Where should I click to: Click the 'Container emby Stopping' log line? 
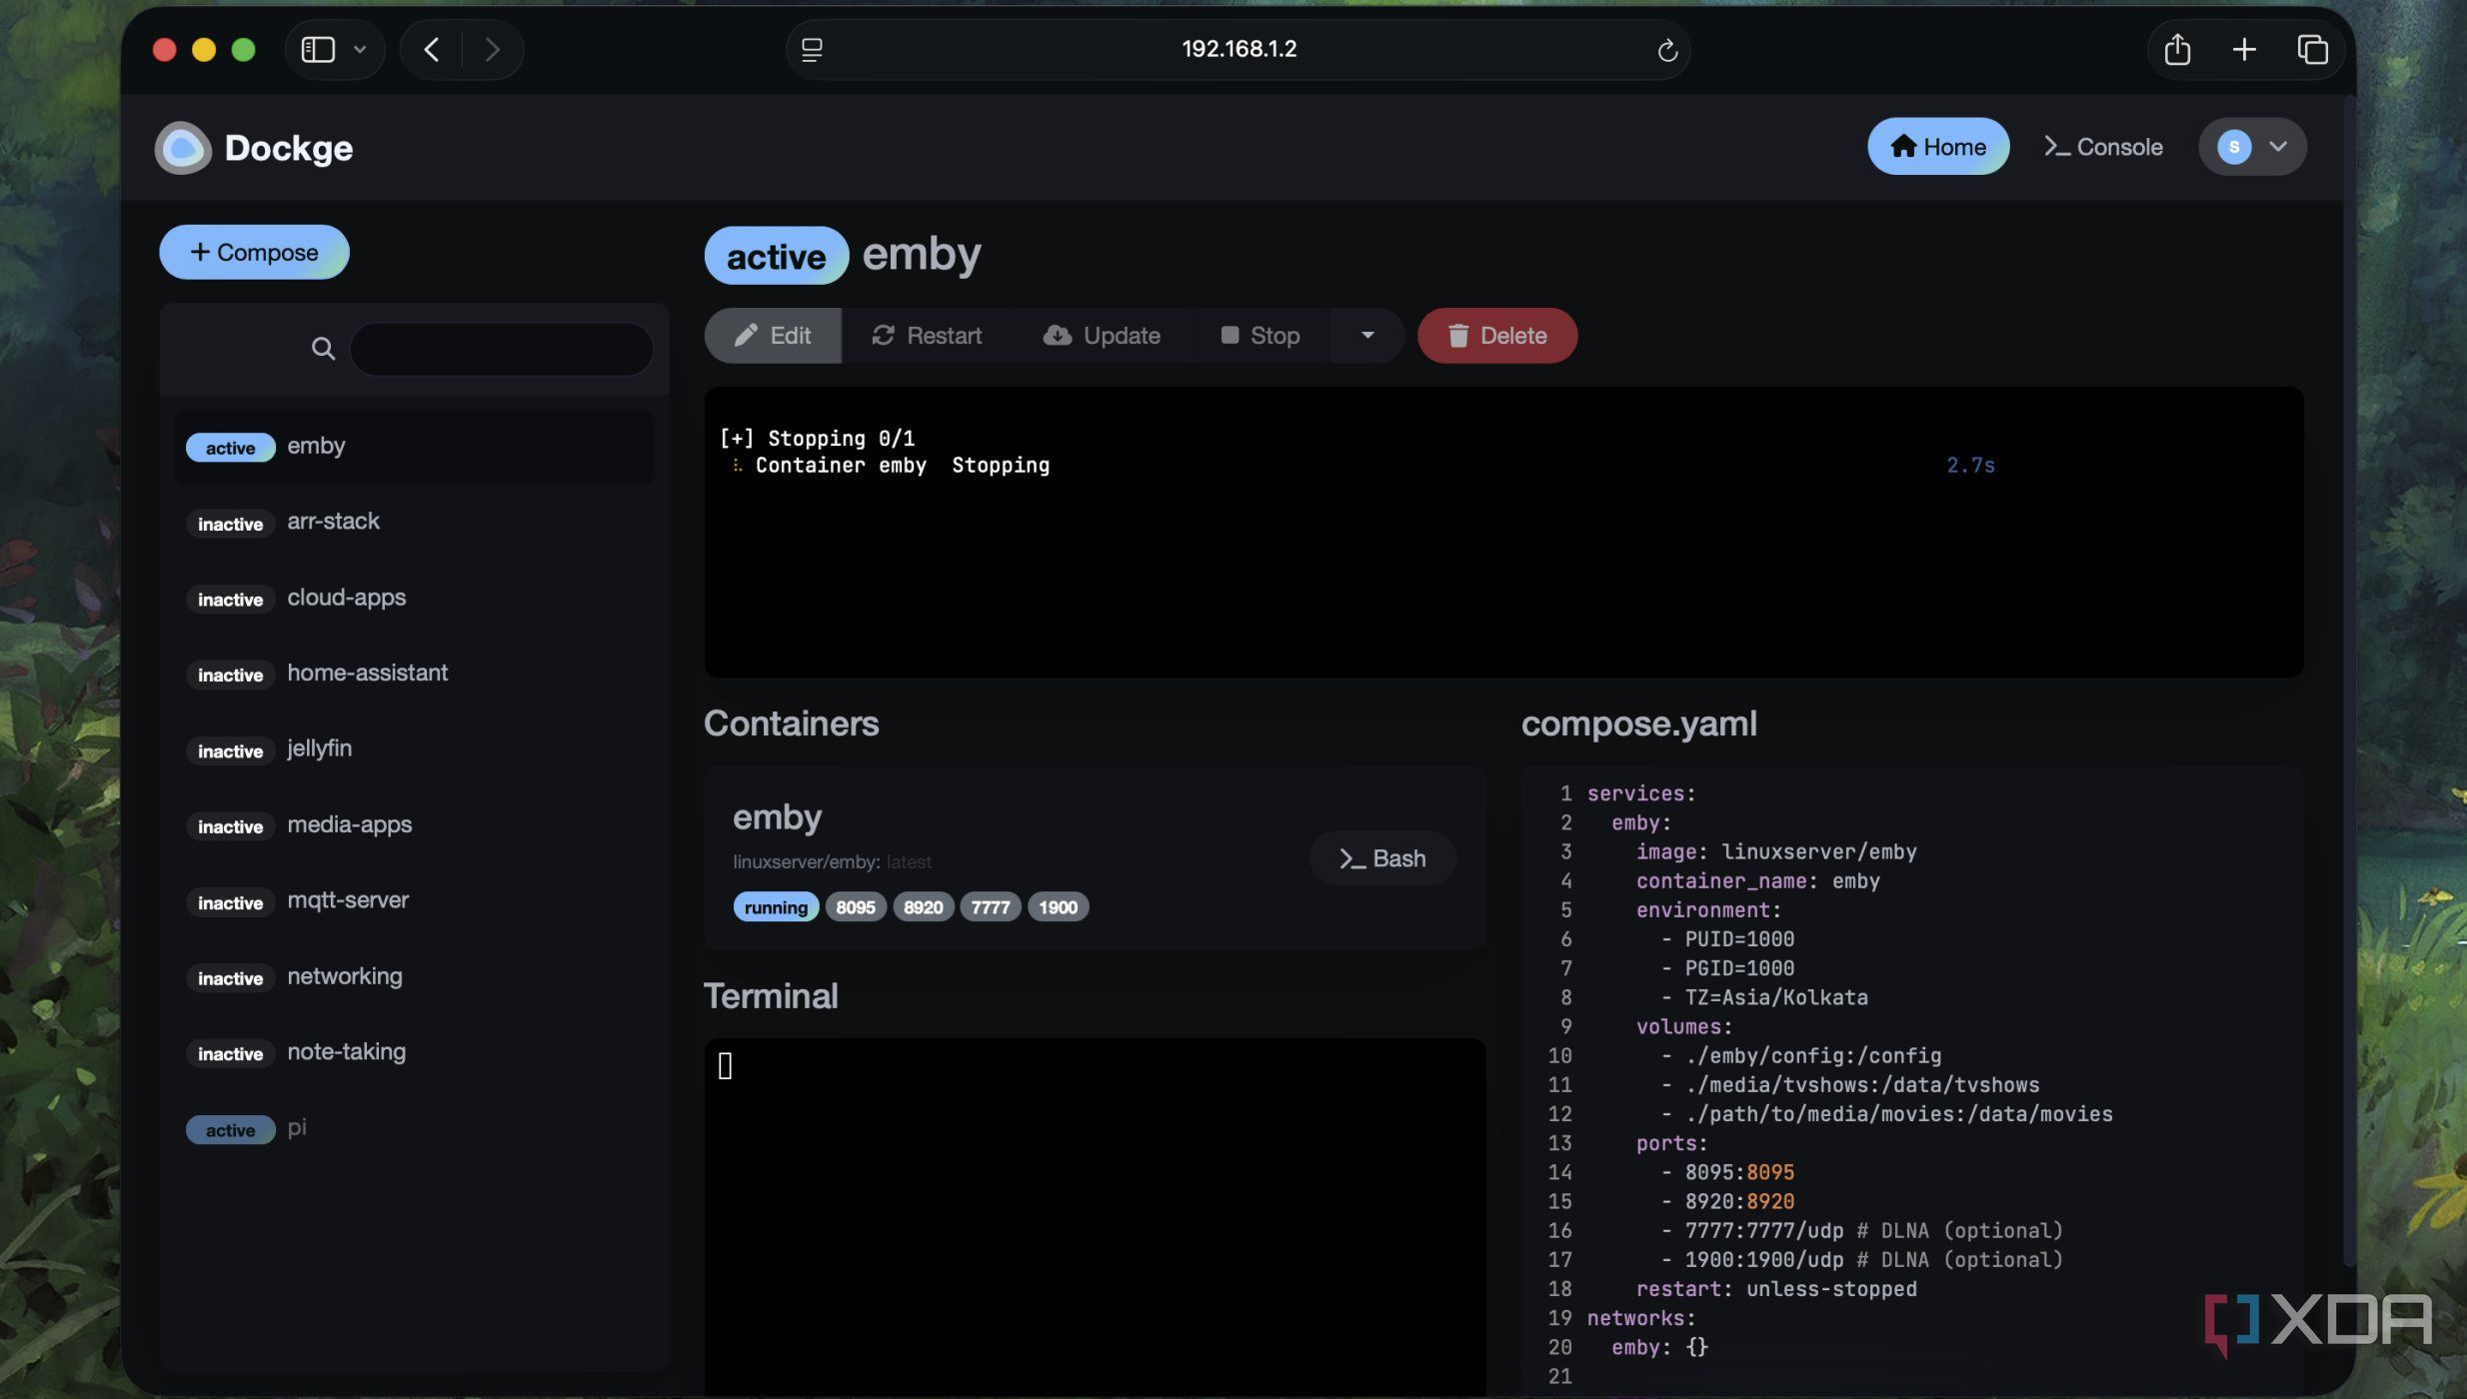902,466
